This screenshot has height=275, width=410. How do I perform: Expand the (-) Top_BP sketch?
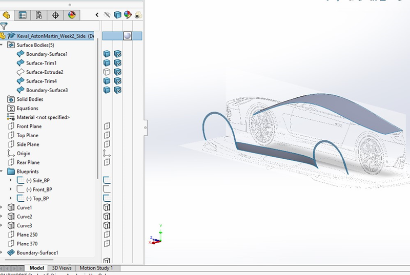pyautogui.click(x=10, y=199)
